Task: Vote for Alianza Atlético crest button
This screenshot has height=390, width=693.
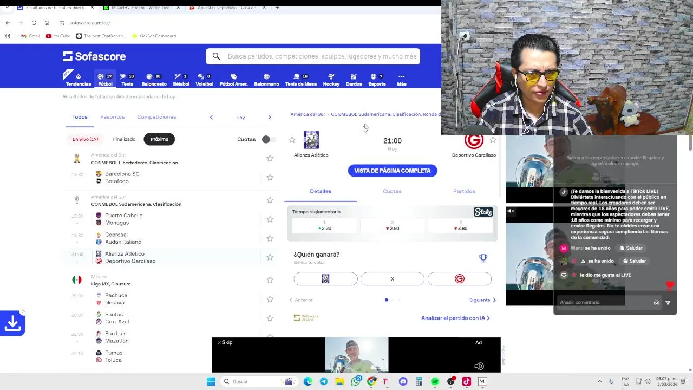Action: click(325, 279)
